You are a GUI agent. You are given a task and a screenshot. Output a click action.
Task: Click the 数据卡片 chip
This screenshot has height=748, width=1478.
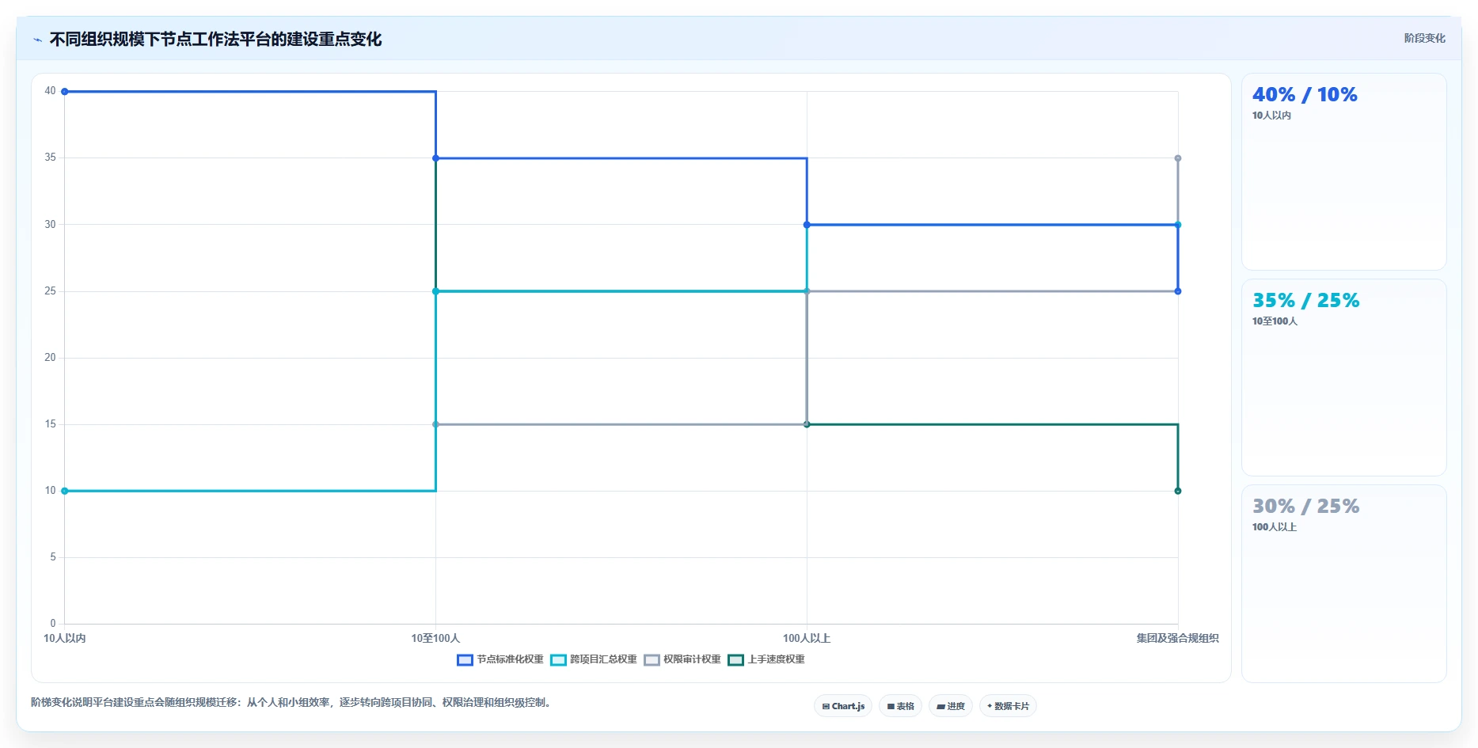click(x=1008, y=706)
